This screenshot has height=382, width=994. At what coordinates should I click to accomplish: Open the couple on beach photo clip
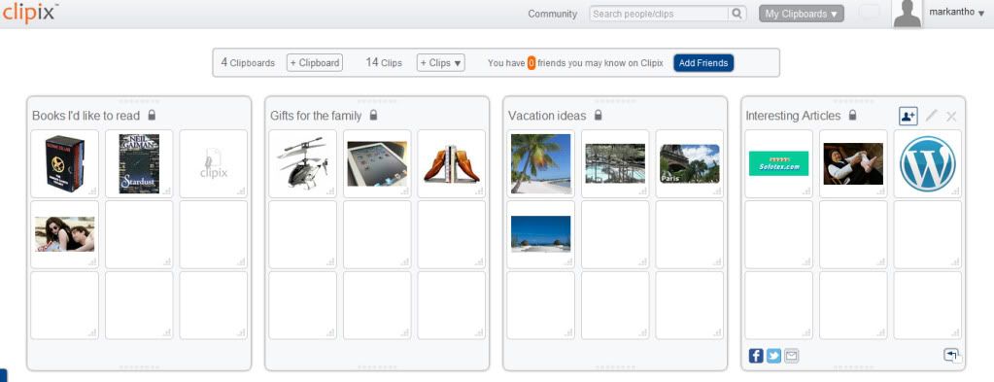(65, 234)
